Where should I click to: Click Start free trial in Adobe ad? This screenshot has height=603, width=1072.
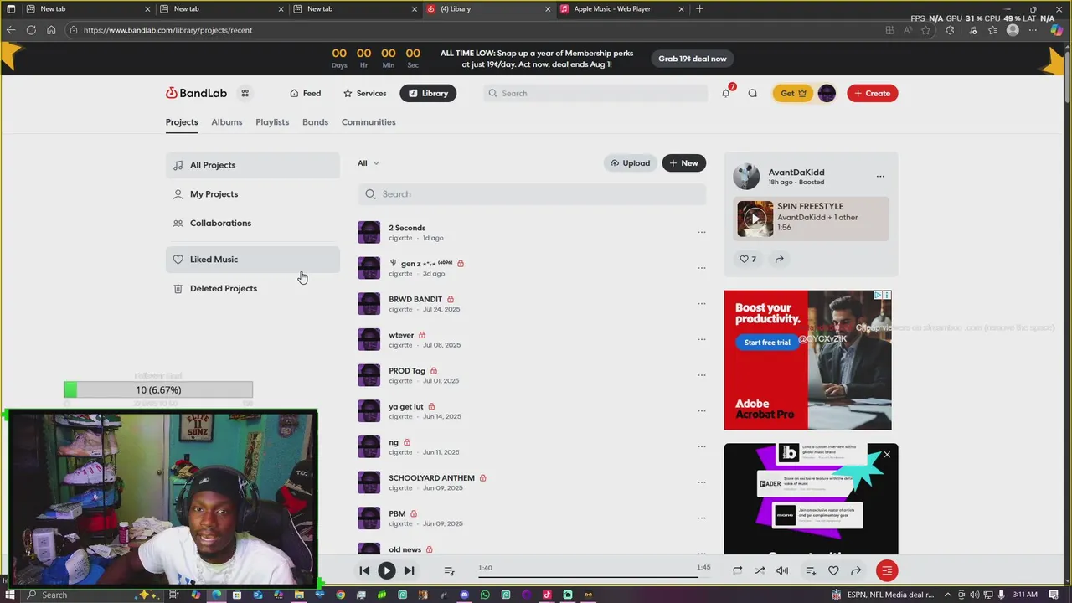coord(767,342)
